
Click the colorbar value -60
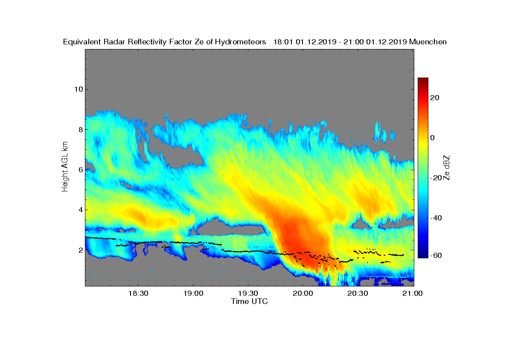(435, 255)
